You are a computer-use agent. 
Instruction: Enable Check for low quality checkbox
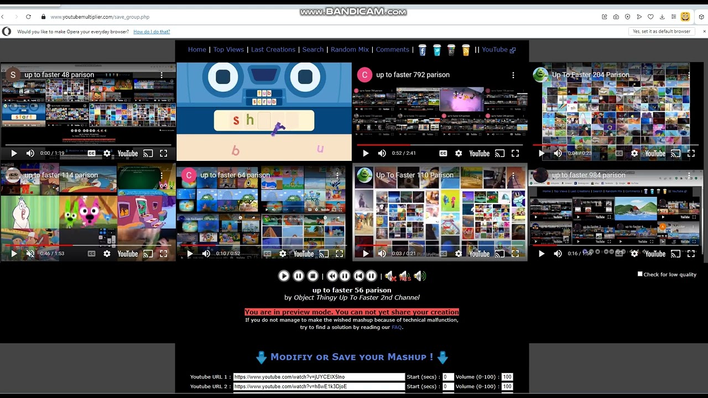640,274
